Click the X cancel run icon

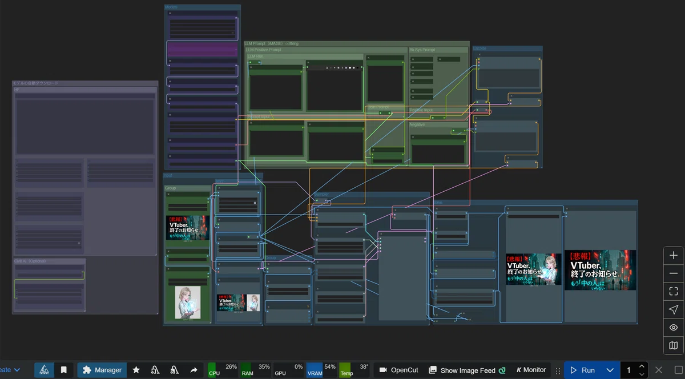tap(659, 370)
